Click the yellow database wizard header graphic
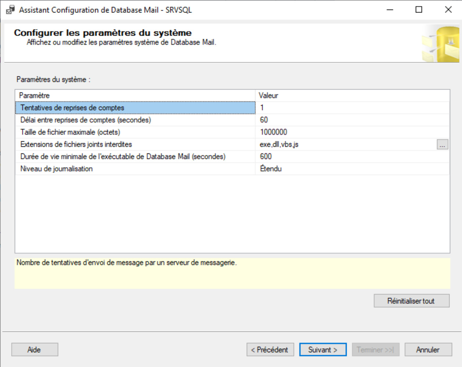This screenshot has height=367, width=462. [x=441, y=44]
